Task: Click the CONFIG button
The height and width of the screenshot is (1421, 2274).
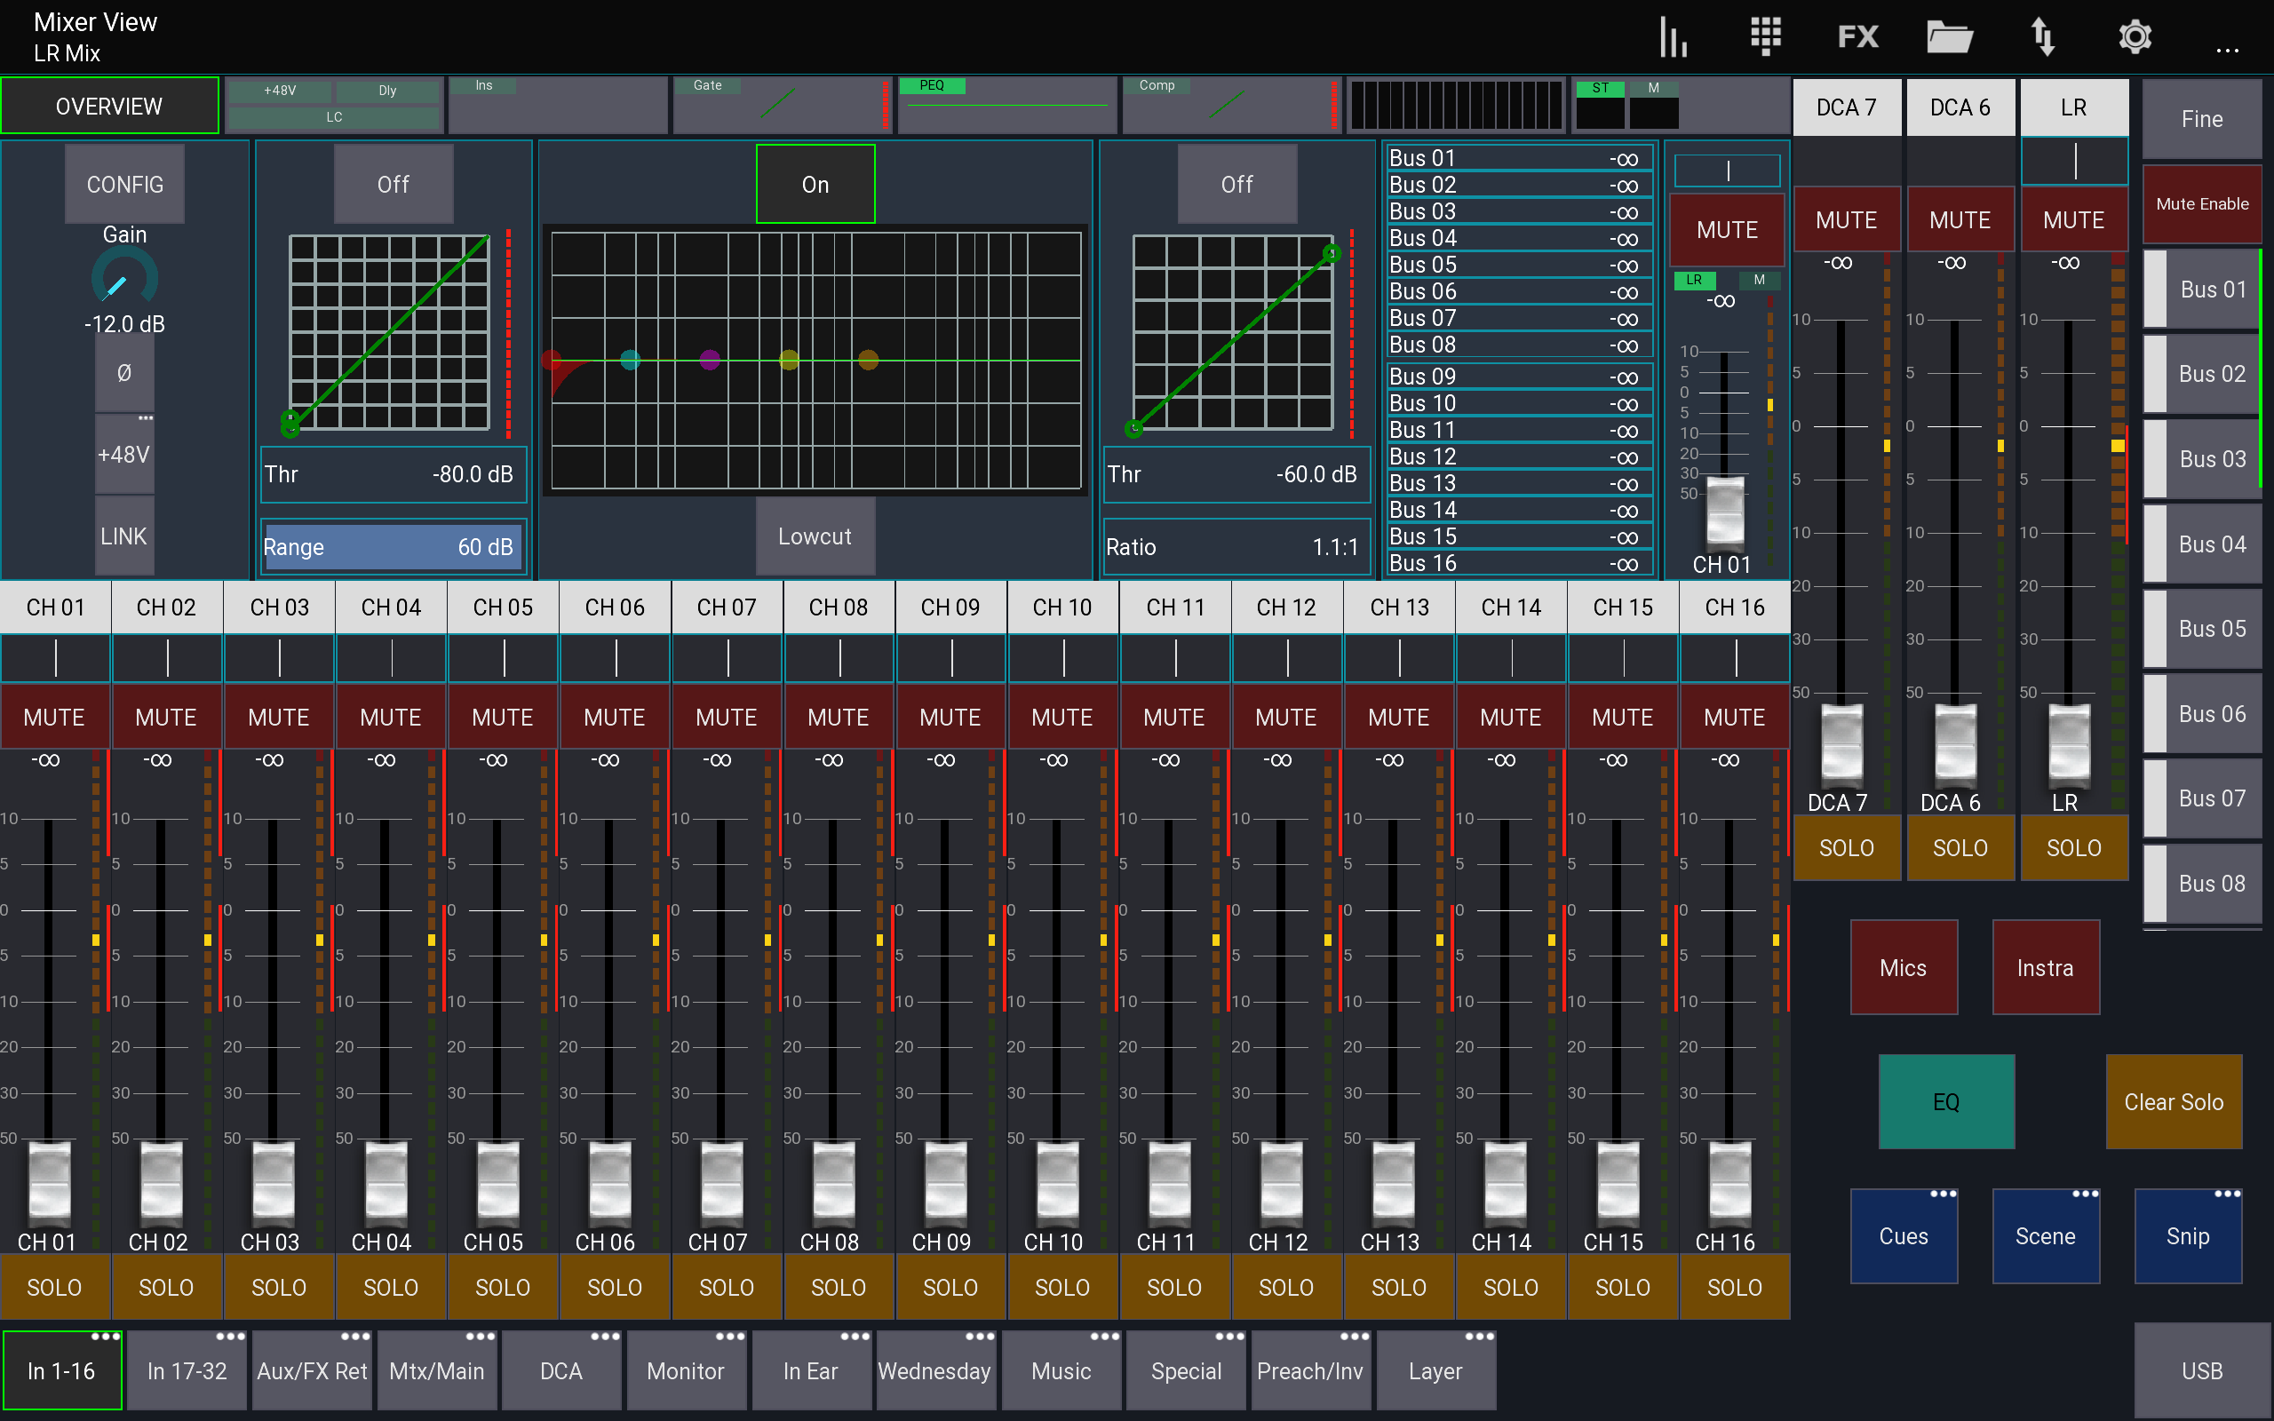Action: coord(124,184)
